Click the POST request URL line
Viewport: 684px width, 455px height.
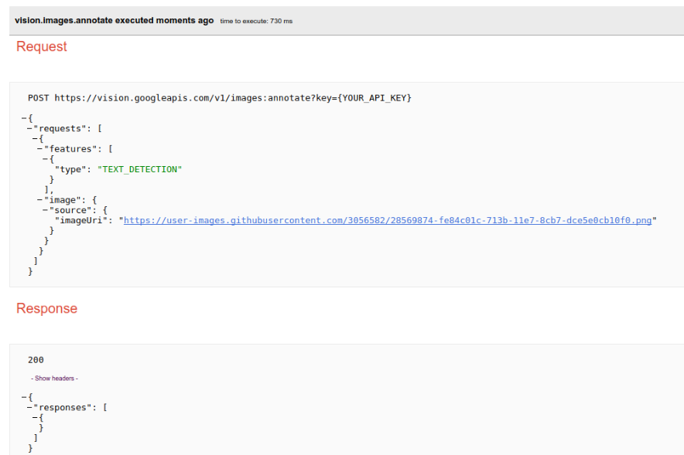tap(220, 98)
